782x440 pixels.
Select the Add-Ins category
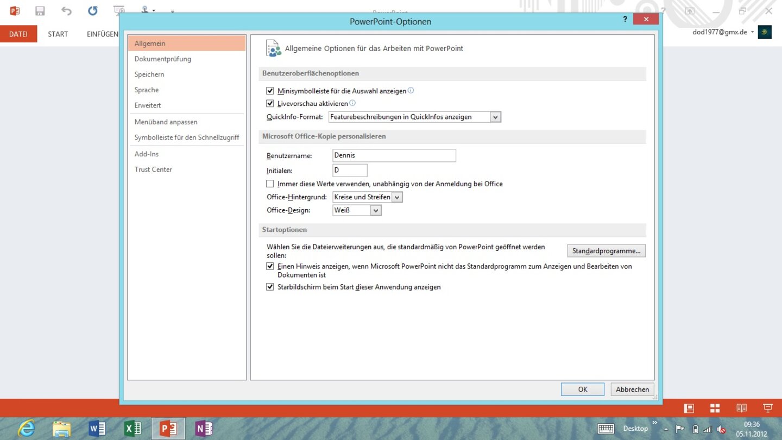pos(187,154)
